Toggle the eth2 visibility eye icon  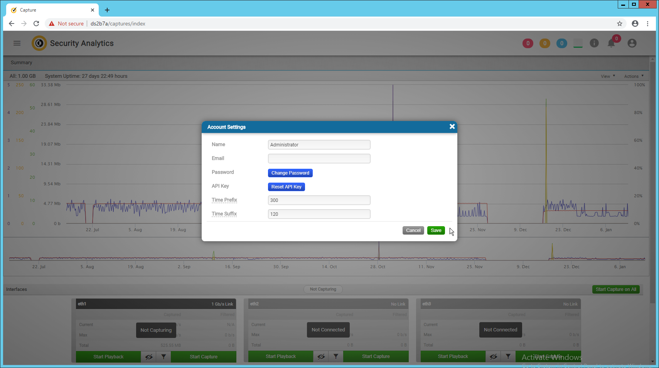point(321,357)
